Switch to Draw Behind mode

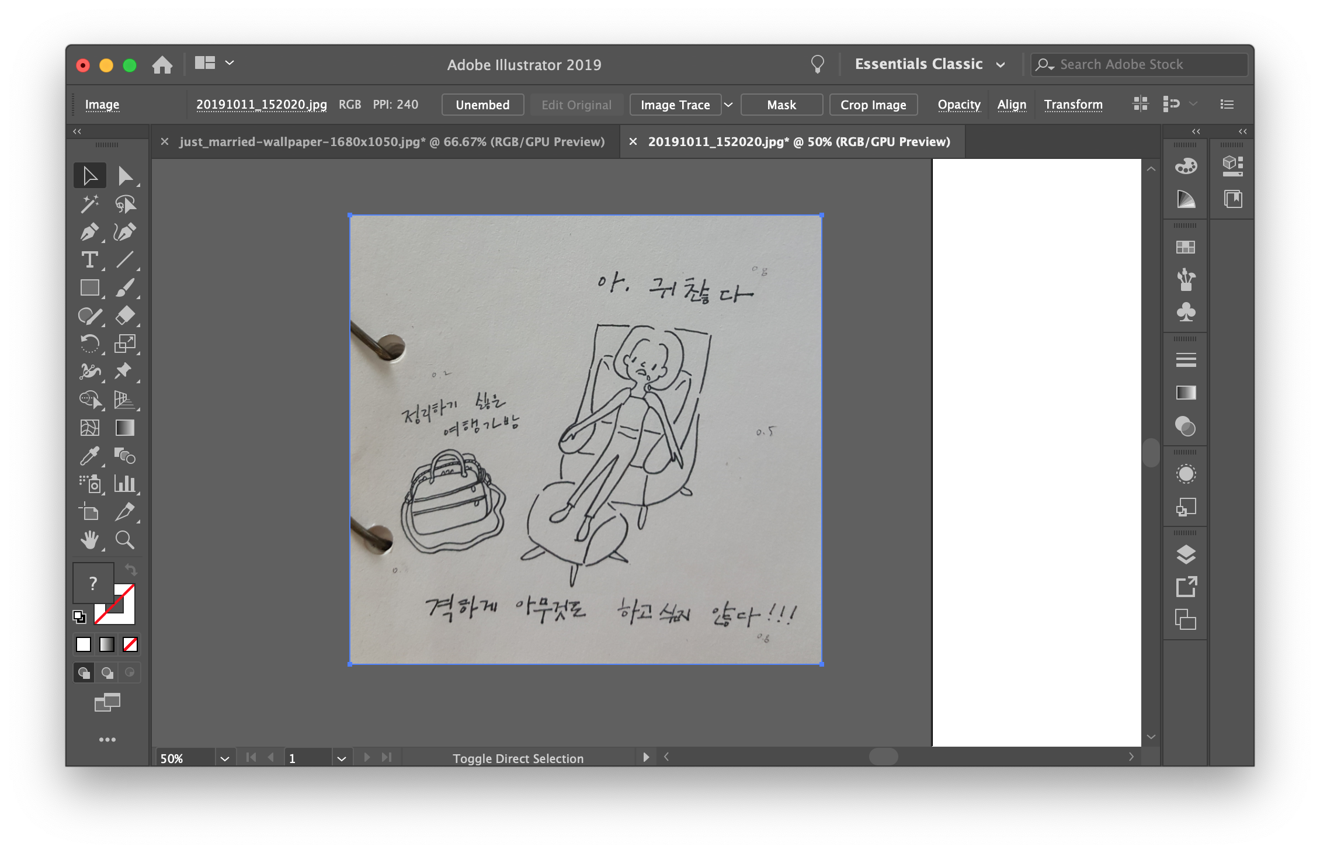[107, 673]
